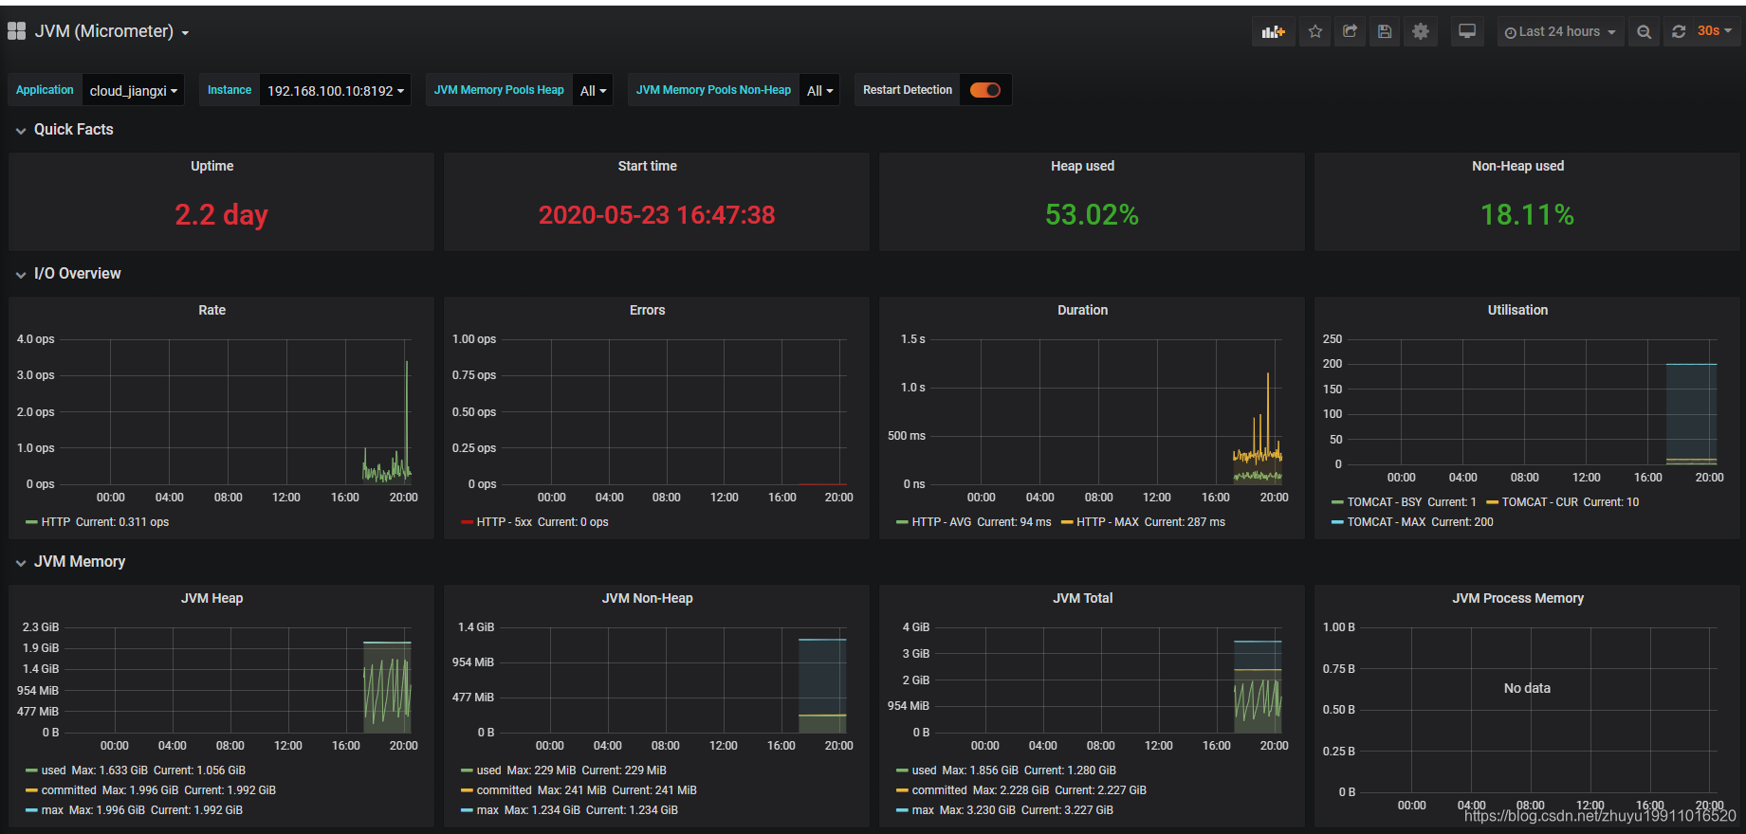Click the Uptime value 2.2 day

(x=221, y=215)
